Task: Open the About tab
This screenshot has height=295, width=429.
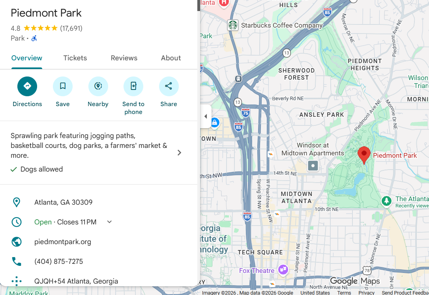Action: click(x=171, y=58)
